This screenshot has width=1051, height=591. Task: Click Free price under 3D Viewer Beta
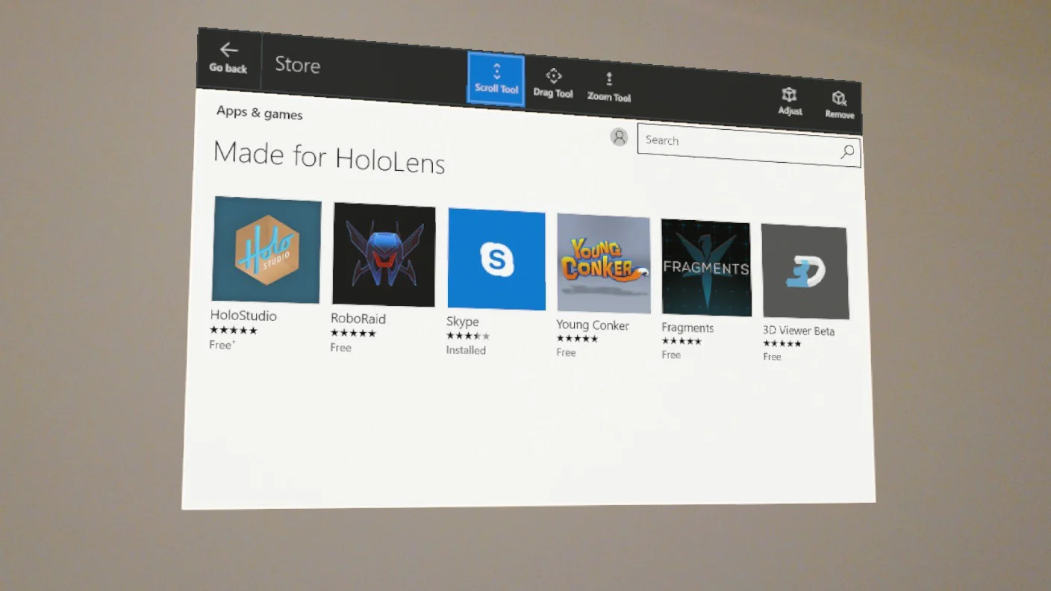pyautogui.click(x=772, y=357)
